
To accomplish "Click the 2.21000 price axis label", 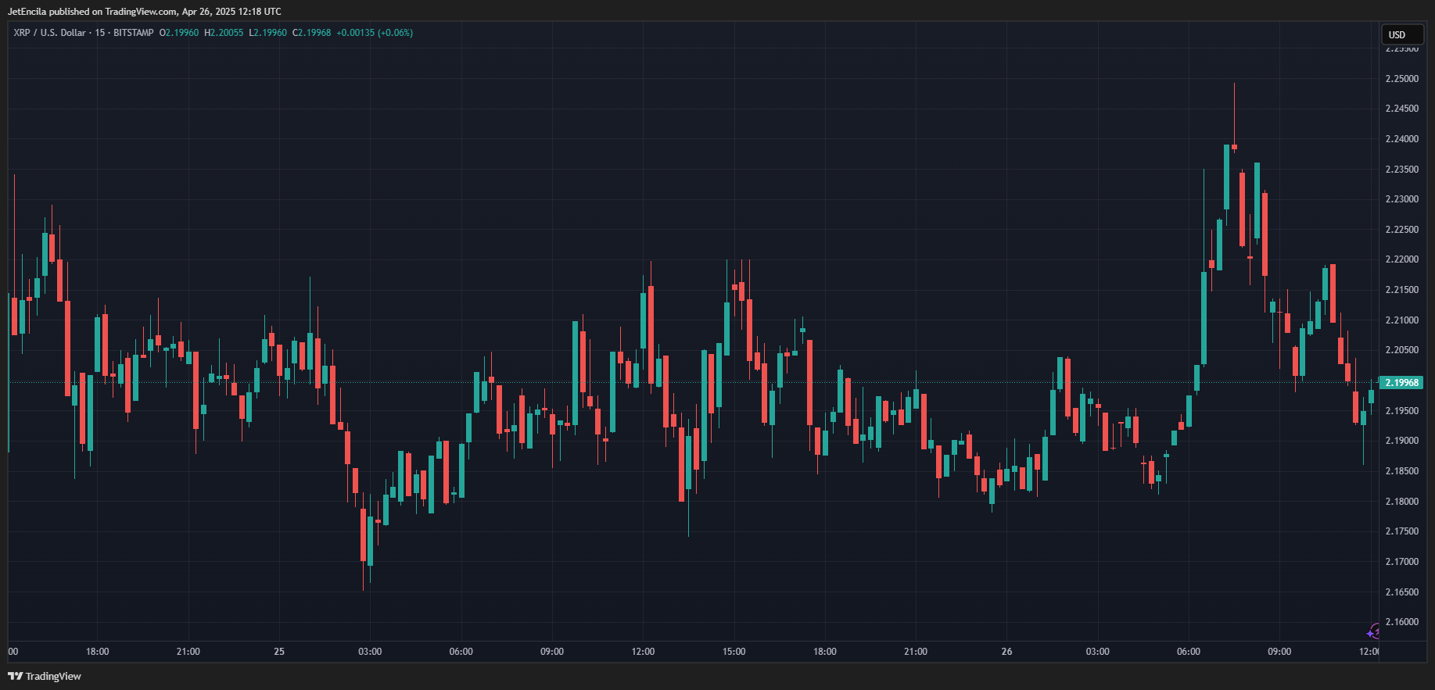I will pyautogui.click(x=1401, y=320).
